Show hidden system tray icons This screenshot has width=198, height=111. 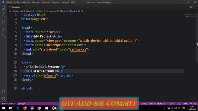[165, 108]
